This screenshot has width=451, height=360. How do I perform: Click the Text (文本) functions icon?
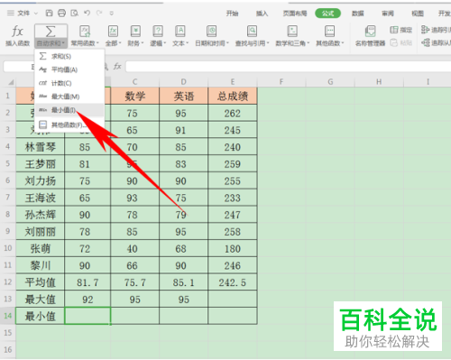[179, 32]
